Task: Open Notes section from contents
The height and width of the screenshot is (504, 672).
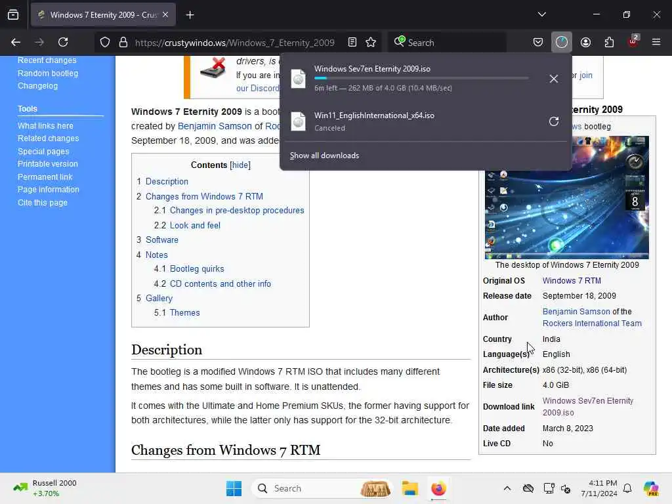Action: pyautogui.click(x=156, y=255)
